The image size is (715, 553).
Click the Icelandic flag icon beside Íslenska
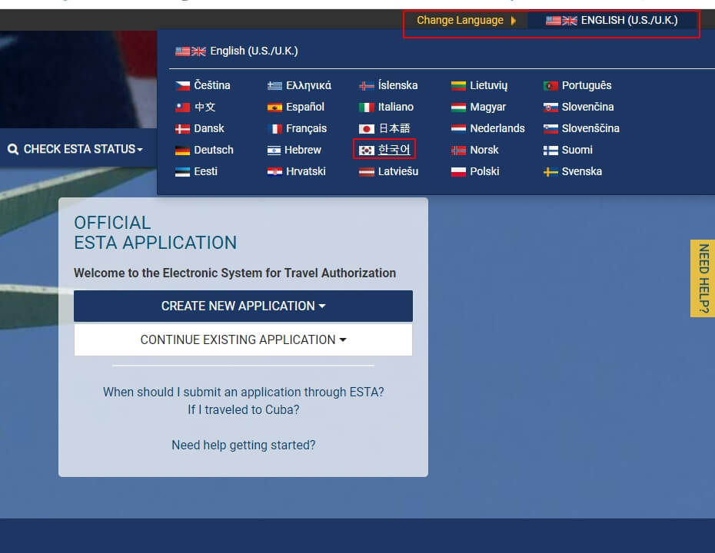point(367,85)
